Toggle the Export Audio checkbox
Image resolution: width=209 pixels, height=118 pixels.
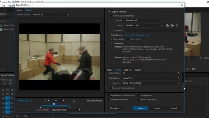128,39
